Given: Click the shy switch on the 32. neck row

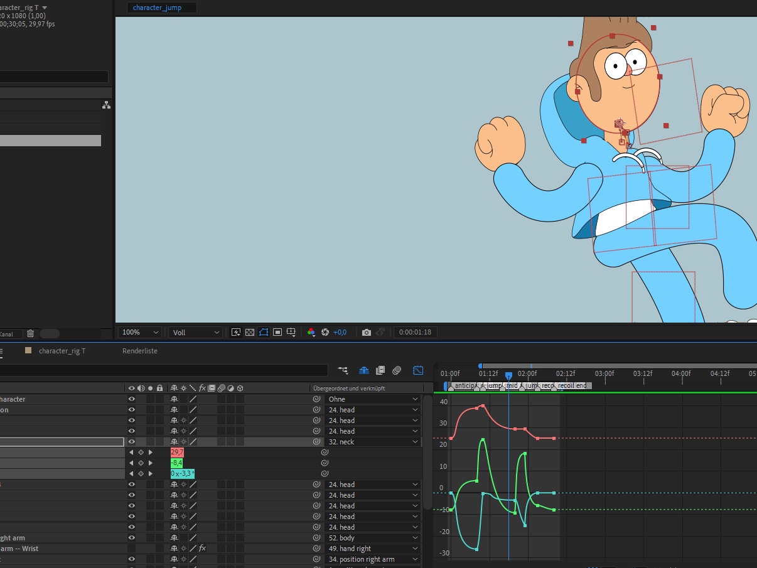Looking at the screenshot, I should coord(174,442).
